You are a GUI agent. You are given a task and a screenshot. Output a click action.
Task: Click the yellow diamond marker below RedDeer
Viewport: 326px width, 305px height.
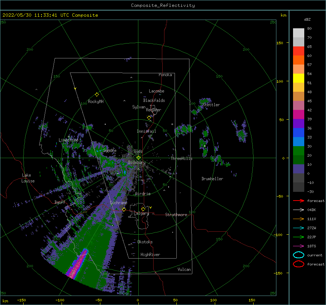tap(149, 118)
